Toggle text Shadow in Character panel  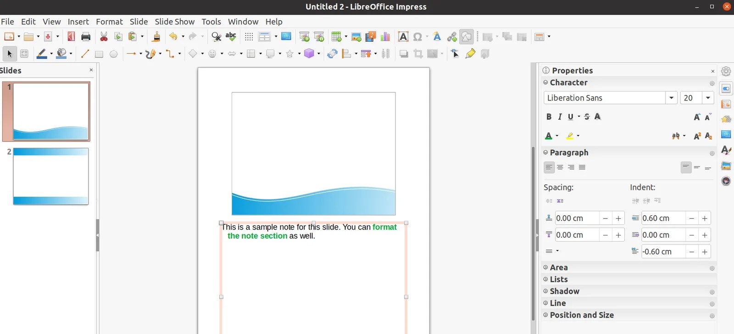(598, 117)
